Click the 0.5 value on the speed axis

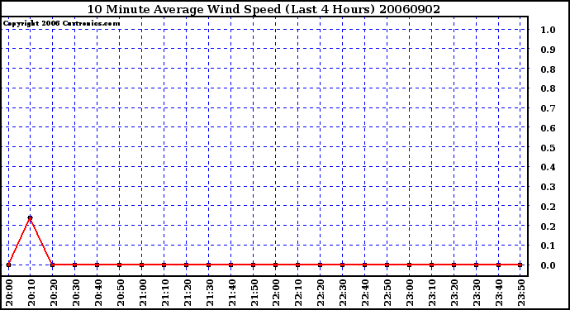tap(548, 148)
